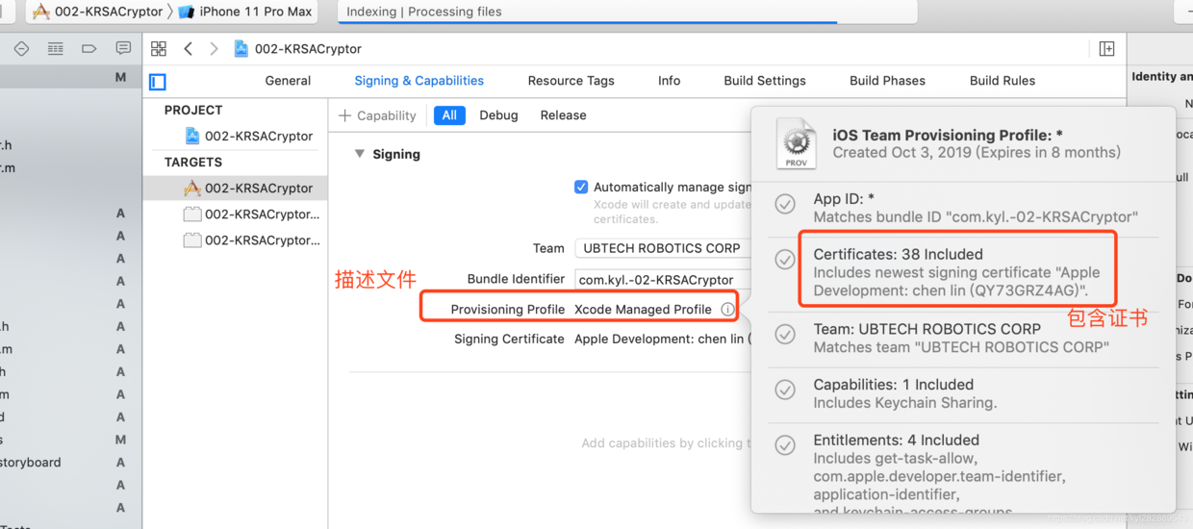Click the iPhone simulator device icon
Viewport: 1193px width, 529px height.
187,12
